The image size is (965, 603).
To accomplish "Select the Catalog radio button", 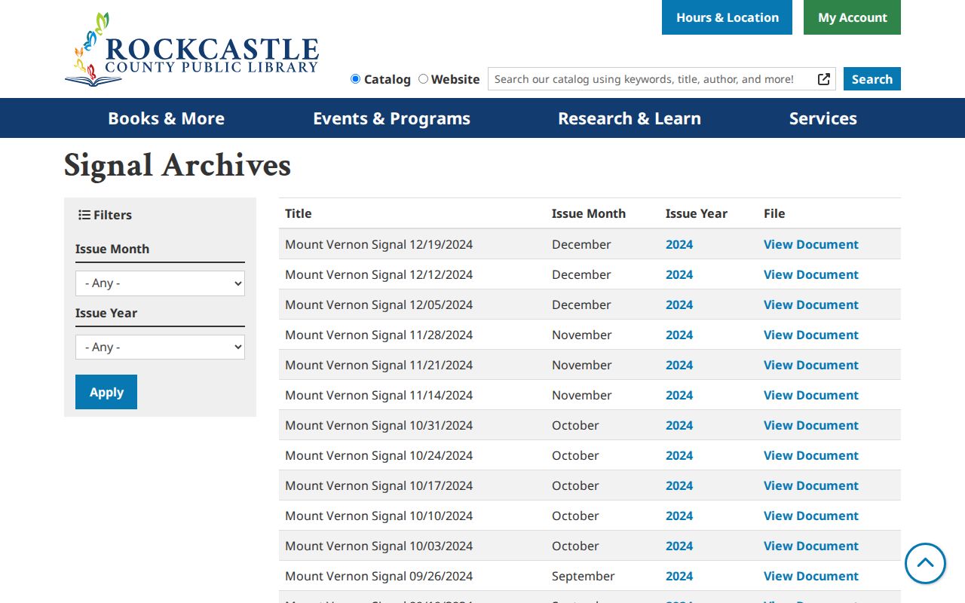I will (356, 79).
